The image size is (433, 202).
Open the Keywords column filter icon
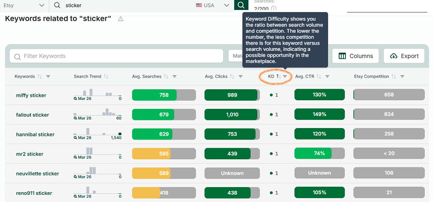point(48,76)
